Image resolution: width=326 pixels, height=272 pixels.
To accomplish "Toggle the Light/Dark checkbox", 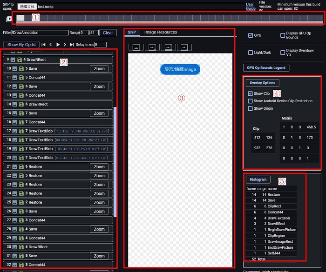I will [251, 53].
